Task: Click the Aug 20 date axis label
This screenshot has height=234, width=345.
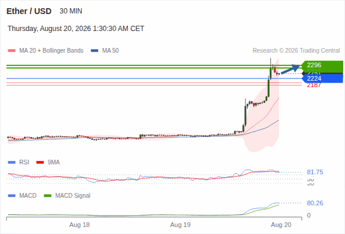Action: tap(281, 225)
